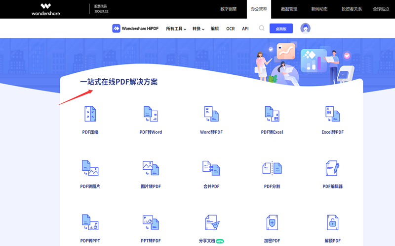Click the PDF压缩 compress icon
The image size is (395, 246).
coord(90,114)
